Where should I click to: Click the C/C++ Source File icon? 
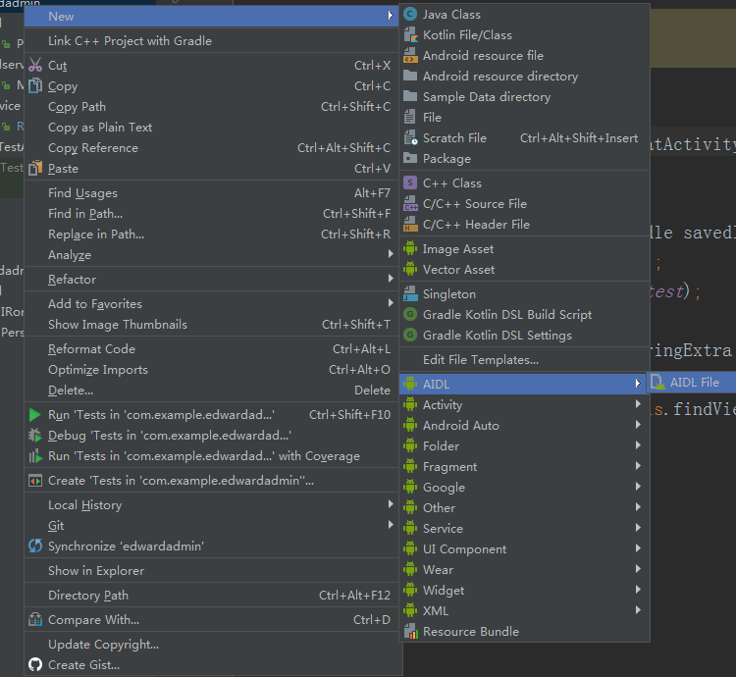point(410,204)
